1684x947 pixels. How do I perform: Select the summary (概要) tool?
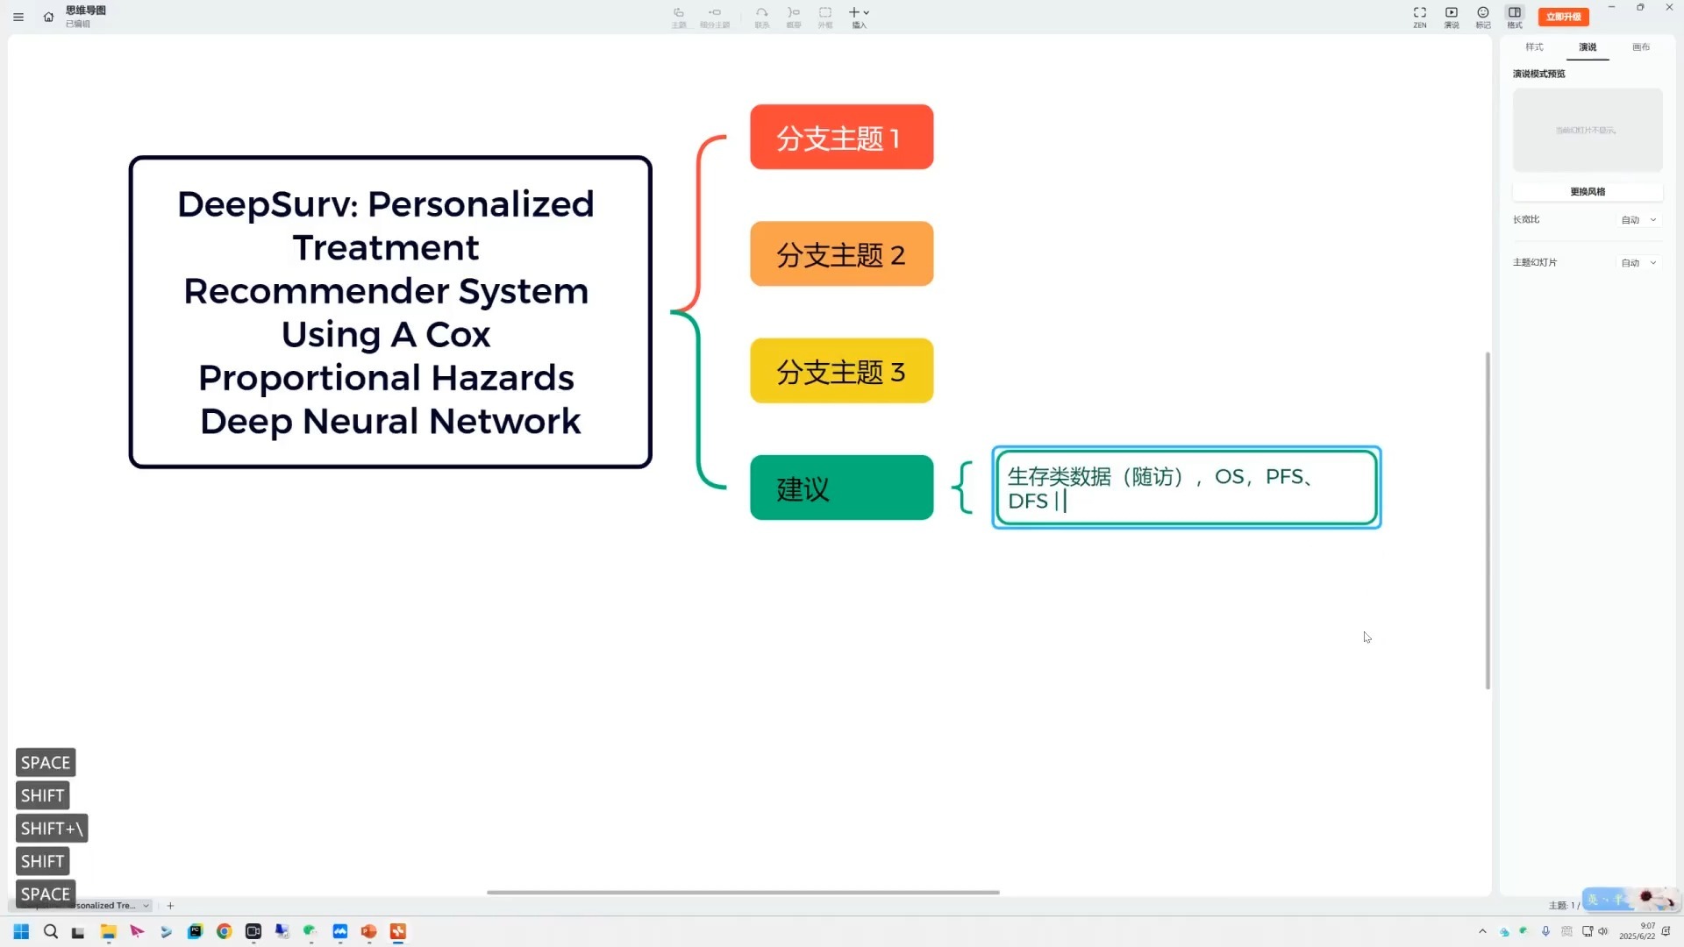click(793, 17)
